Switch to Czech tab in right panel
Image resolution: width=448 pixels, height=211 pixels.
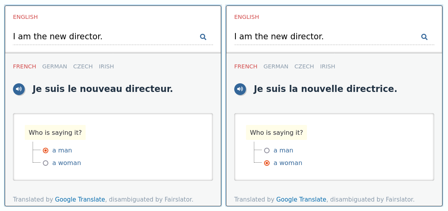click(304, 66)
